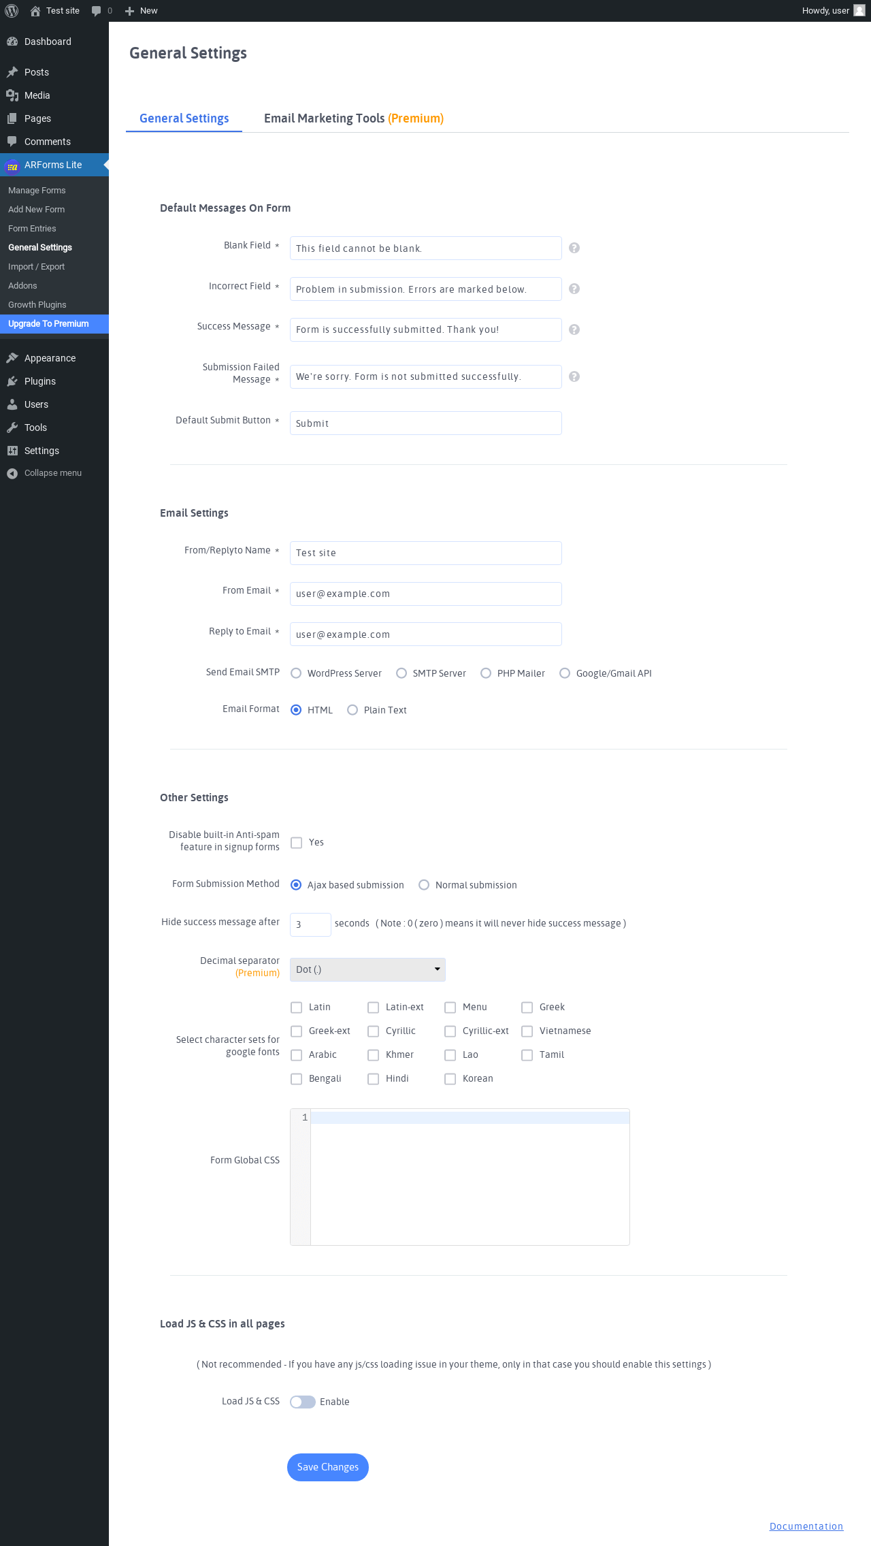Show help tooltip for Incorrect Field
Viewport: 871px width, 1546px height.
(x=574, y=289)
